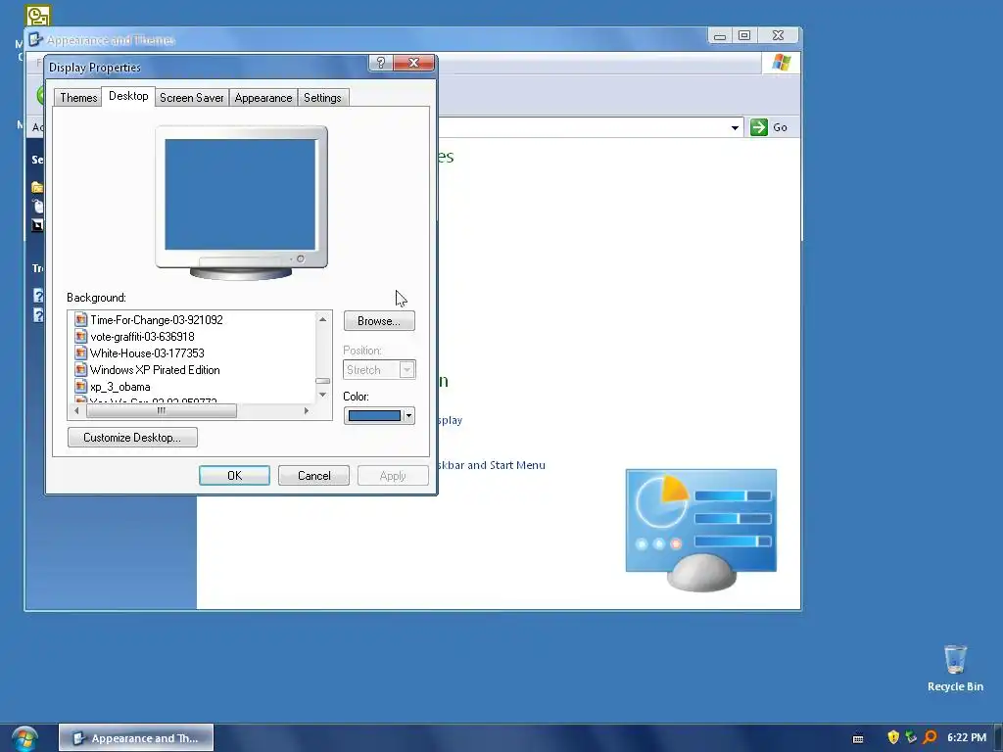Image resolution: width=1003 pixels, height=752 pixels.
Task: Pick xp_3_obama from background list
Action: point(119,387)
